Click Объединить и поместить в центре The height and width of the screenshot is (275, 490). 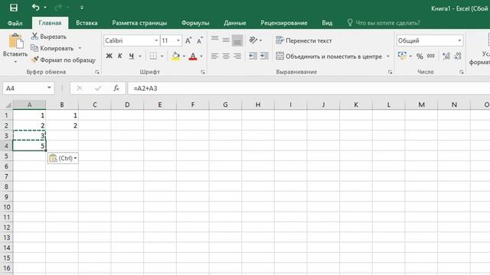(329, 57)
